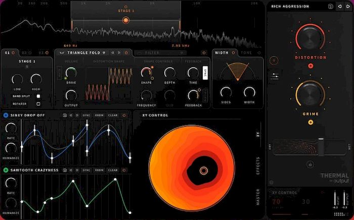The width and height of the screenshot is (354, 220).
Task: Open the Sawtooth Crazyness LFO preset menu
Action: pyautogui.click(x=34, y=170)
